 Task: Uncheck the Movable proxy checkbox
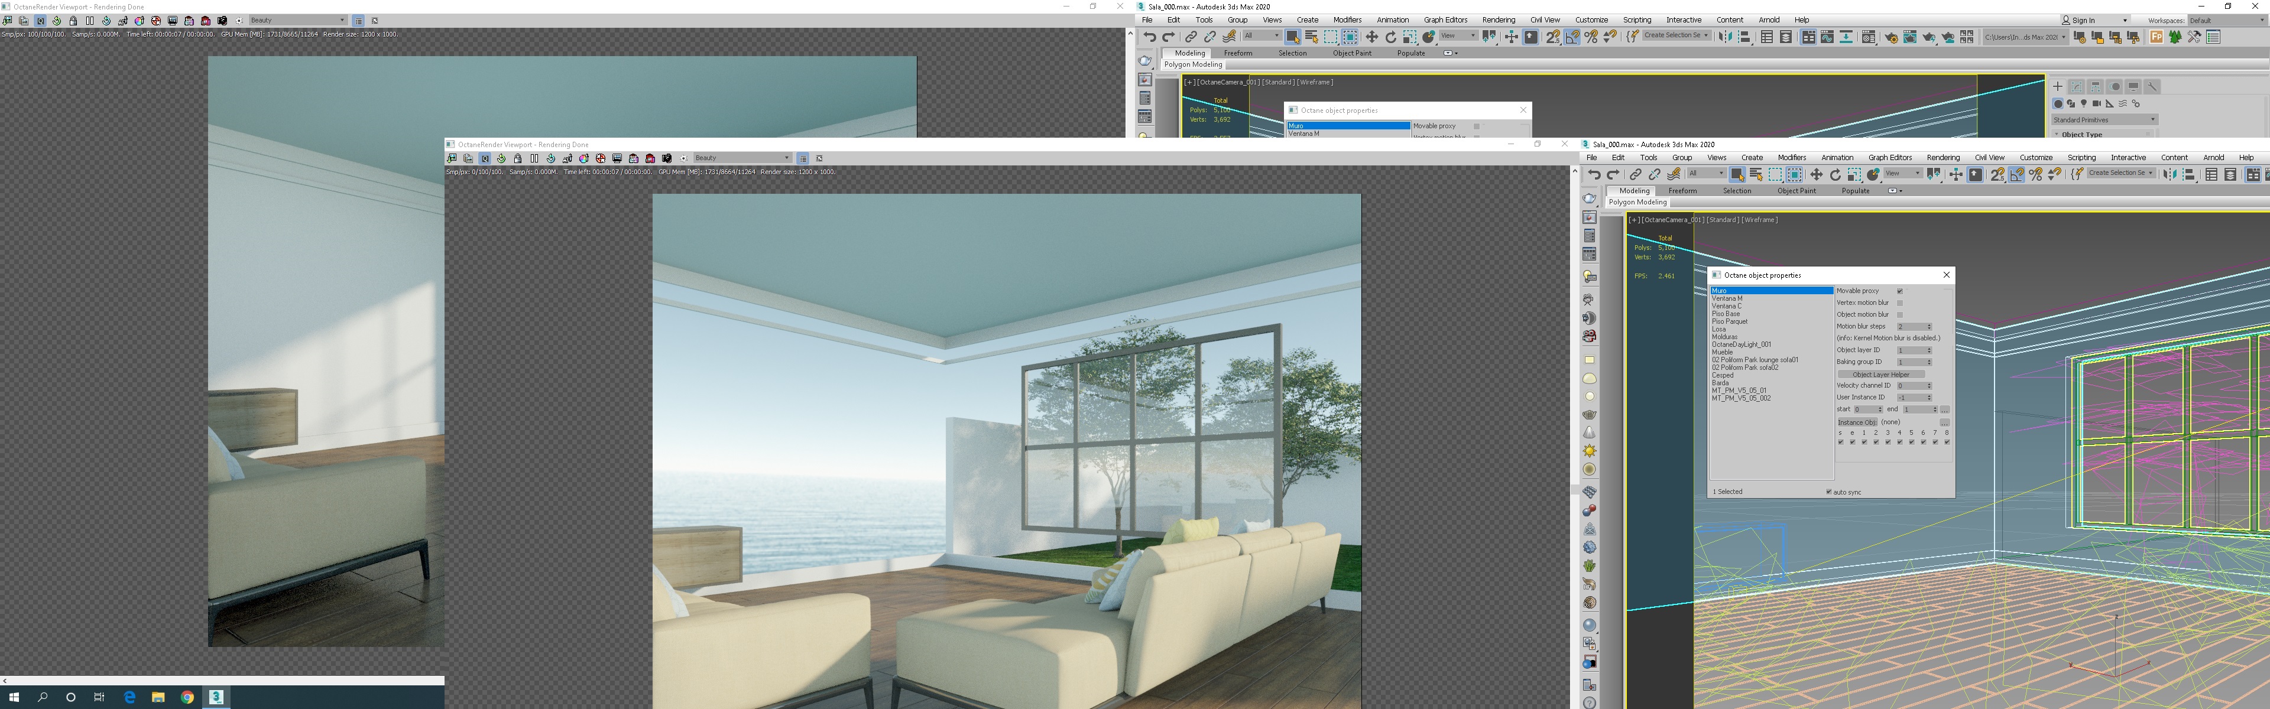[1900, 291]
